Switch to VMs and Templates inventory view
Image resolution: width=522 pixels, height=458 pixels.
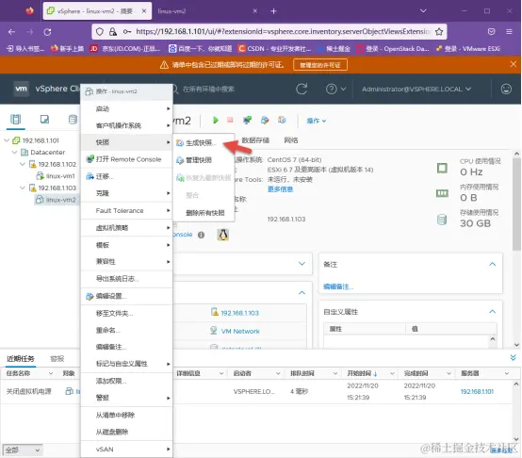click(44, 119)
